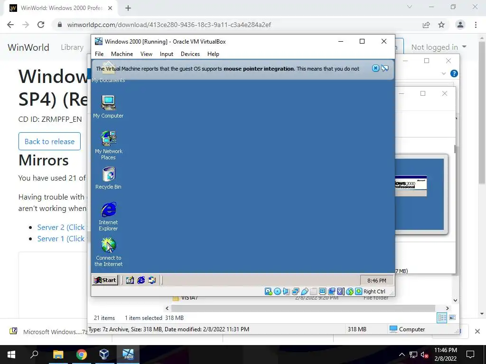Select the My Network Places desktop icon

tap(109, 145)
